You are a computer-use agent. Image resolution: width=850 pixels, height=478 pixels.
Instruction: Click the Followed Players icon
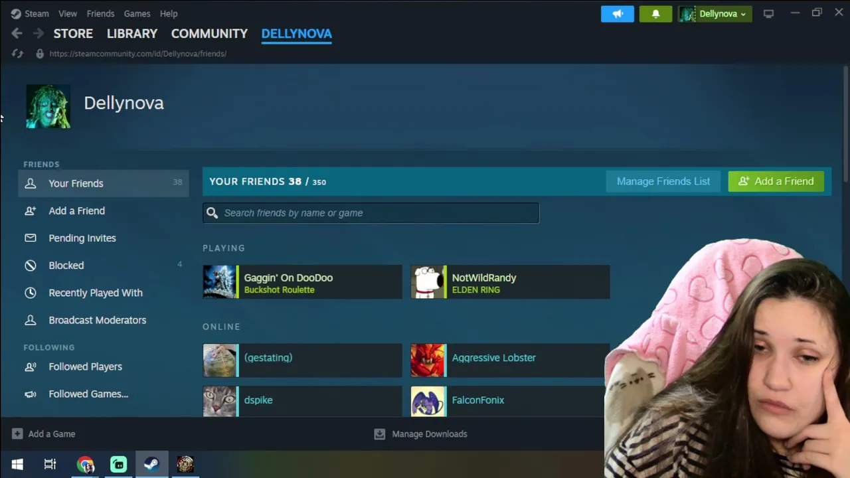click(31, 366)
